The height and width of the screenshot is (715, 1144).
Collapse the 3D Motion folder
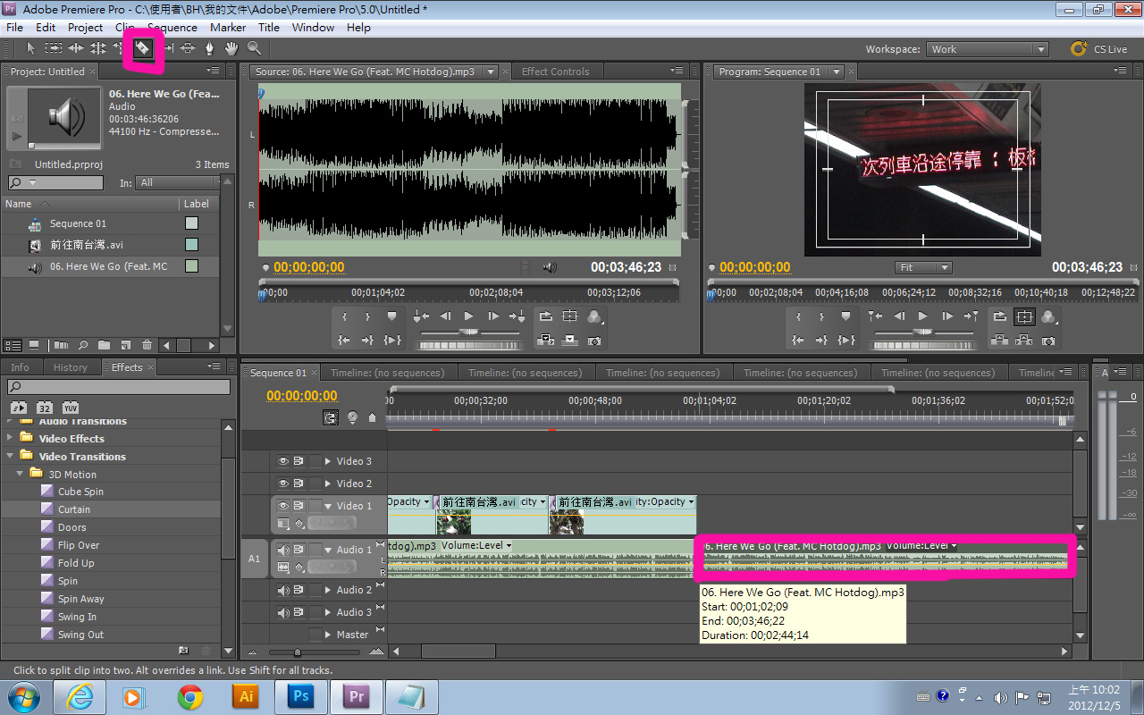20,474
